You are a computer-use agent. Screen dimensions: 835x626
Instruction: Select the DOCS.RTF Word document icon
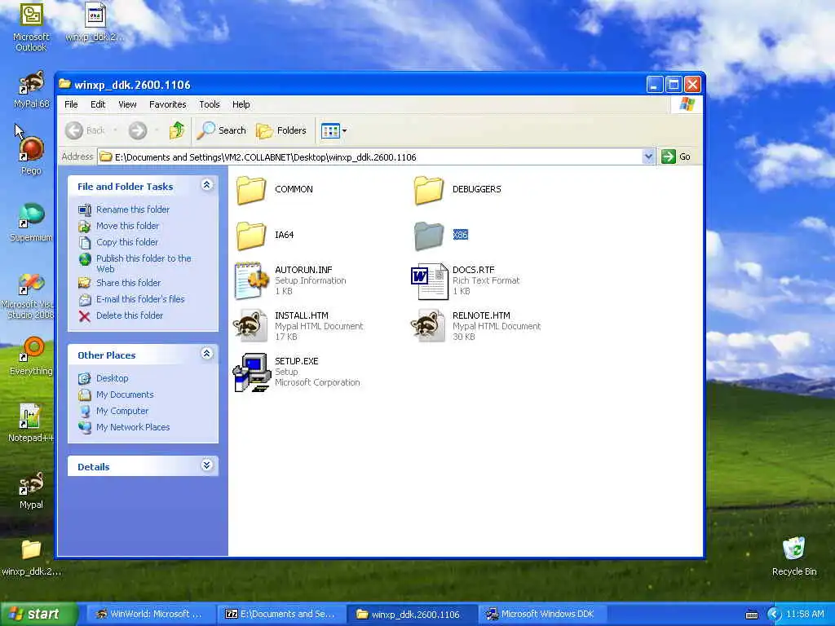coord(429,280)
